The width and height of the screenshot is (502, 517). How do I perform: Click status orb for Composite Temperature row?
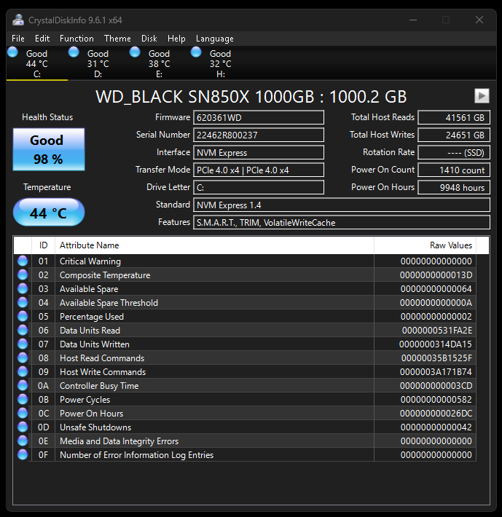point(23,275)
